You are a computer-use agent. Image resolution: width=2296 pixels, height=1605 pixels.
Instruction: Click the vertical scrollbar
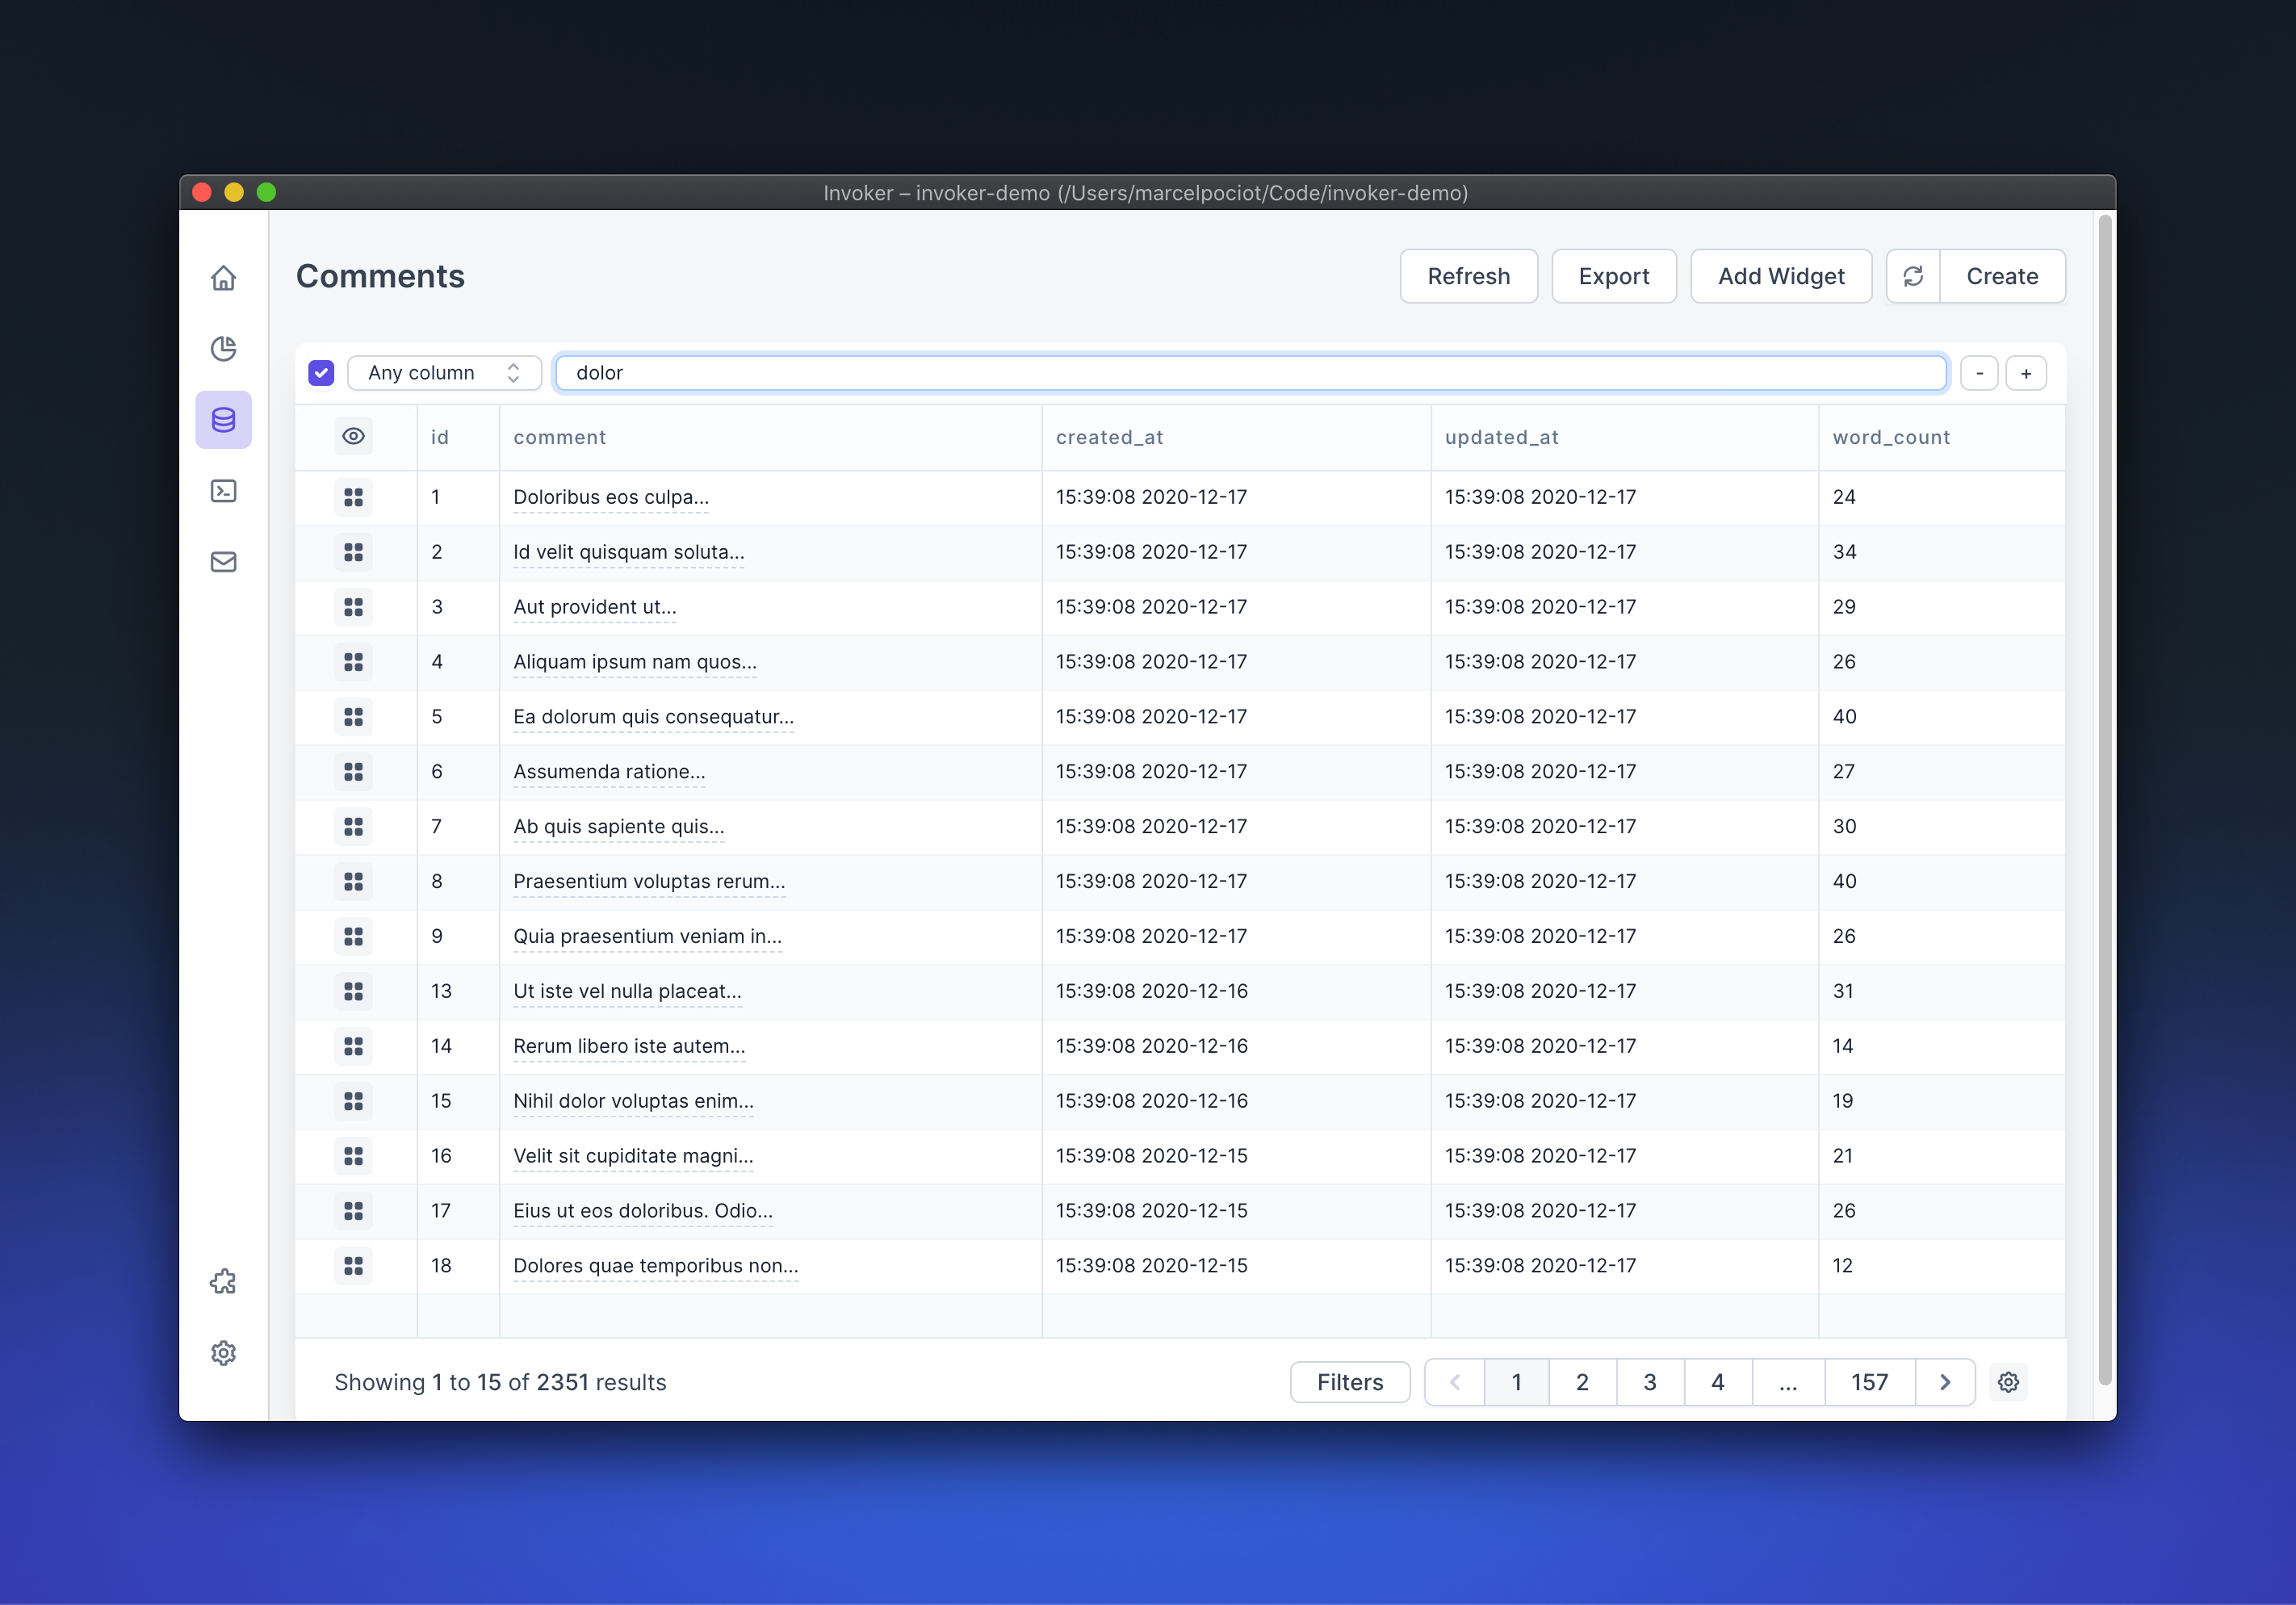pos(2104,800)
